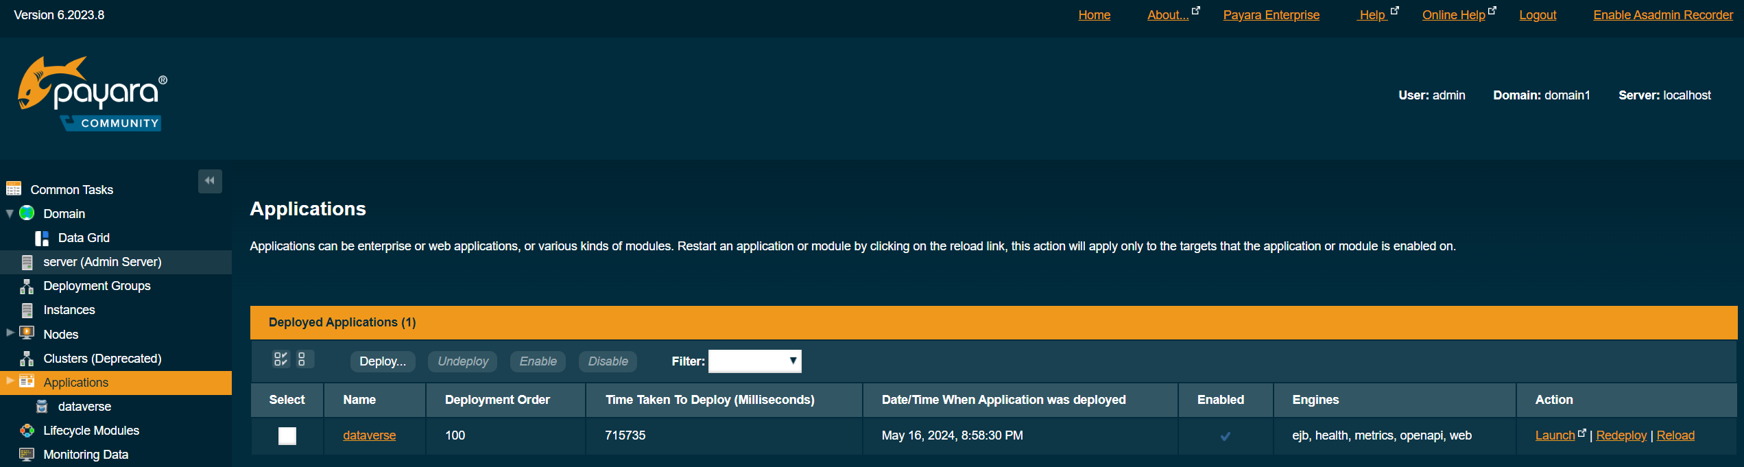Click the Payara Community logo
The width and height of the screenshot is (1744, 467).
pyautogui.click(x=92, y=94)
